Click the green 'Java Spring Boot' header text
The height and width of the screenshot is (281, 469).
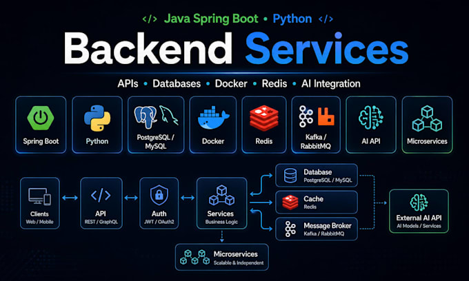(211, 19)
